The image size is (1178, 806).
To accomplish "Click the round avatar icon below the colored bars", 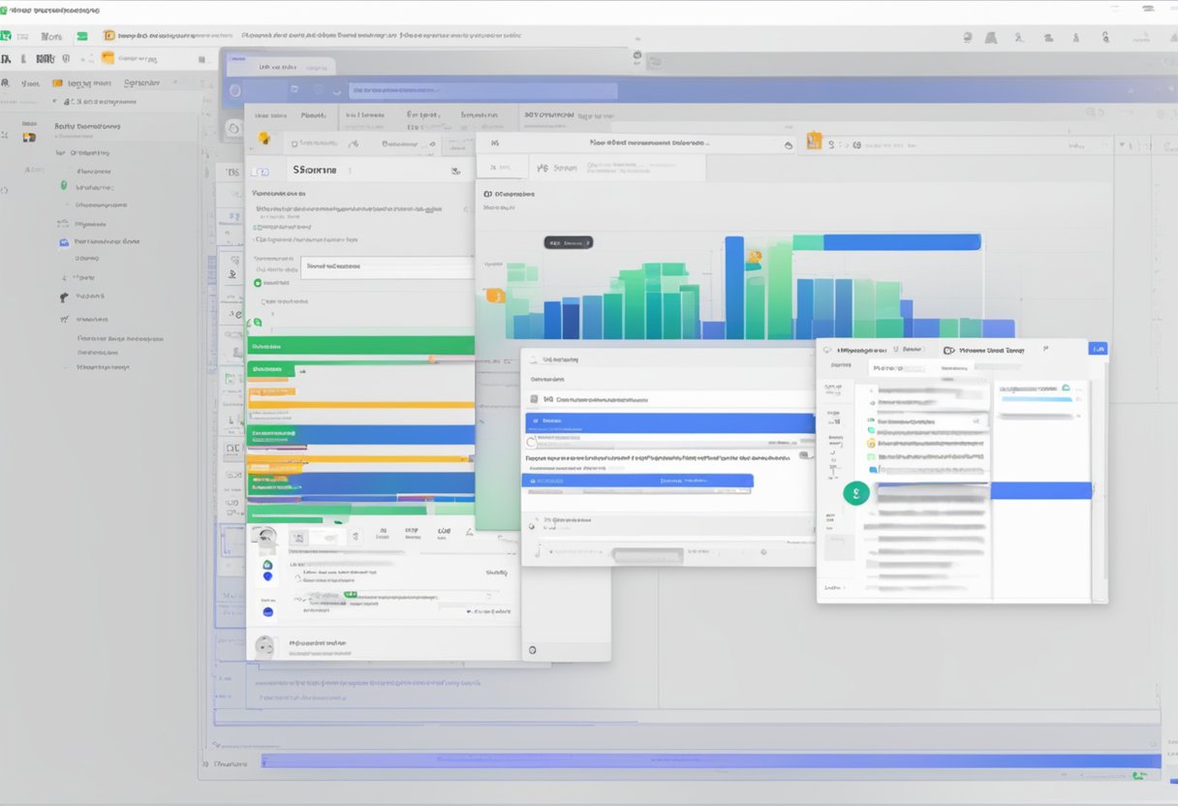I will tap(264, 536).
